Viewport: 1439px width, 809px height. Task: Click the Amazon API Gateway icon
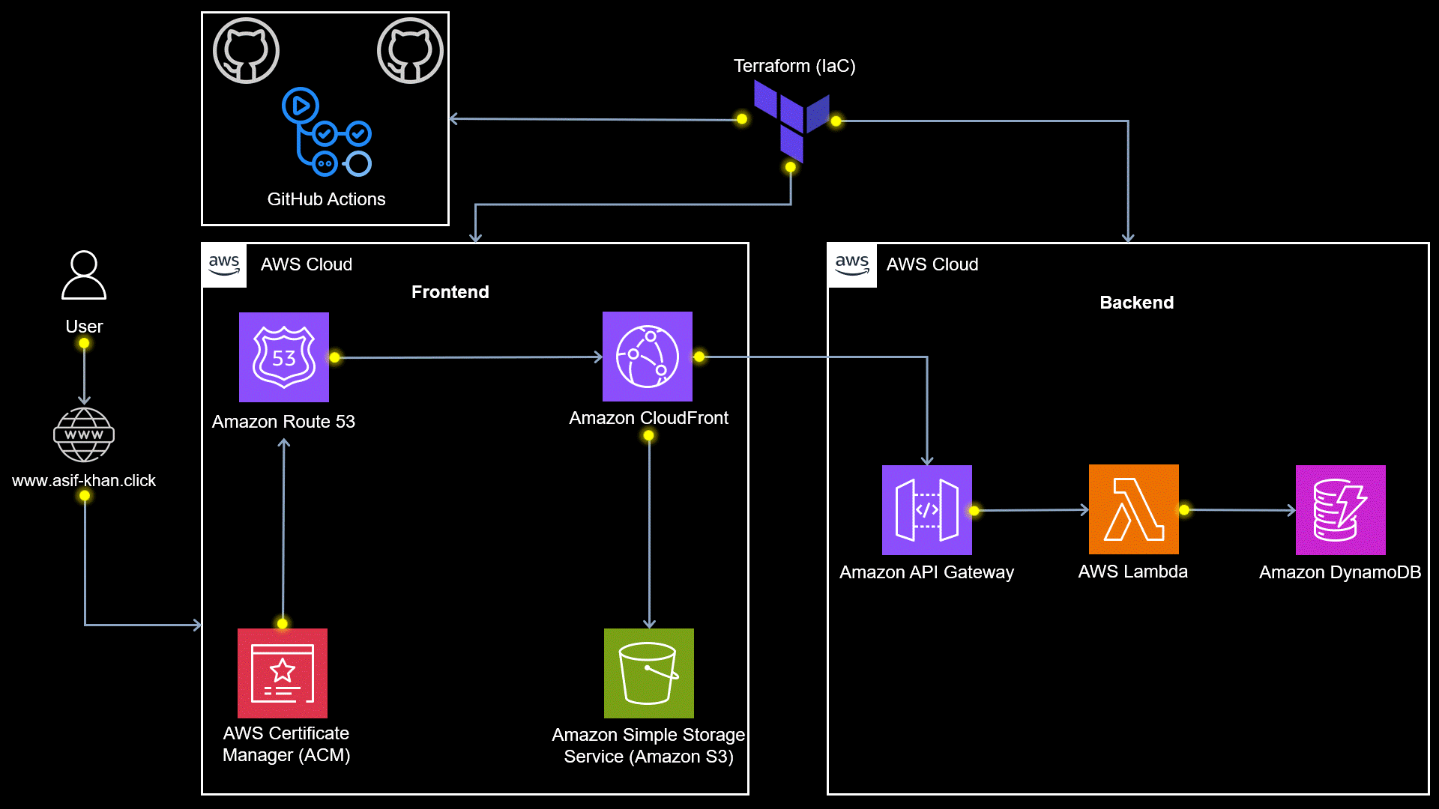(926, 510)
